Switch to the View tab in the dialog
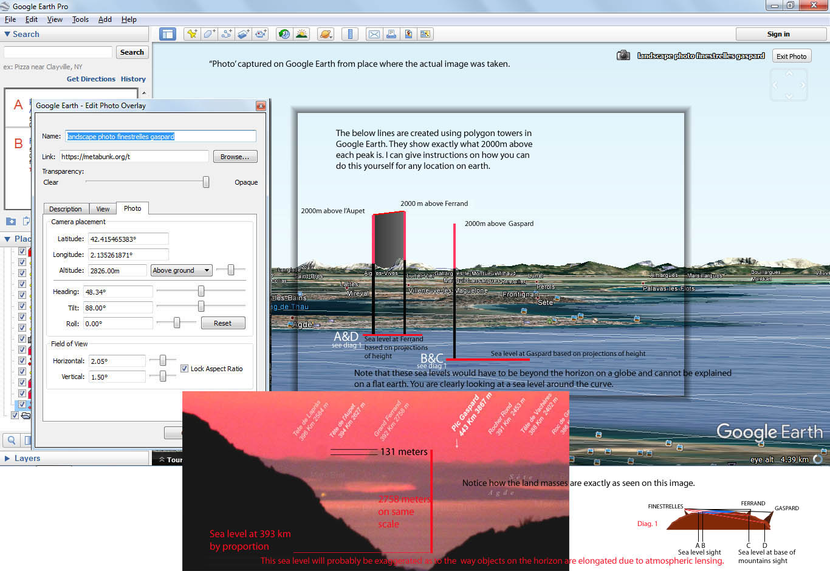The image size is (830, 571). tap(103, 209)
